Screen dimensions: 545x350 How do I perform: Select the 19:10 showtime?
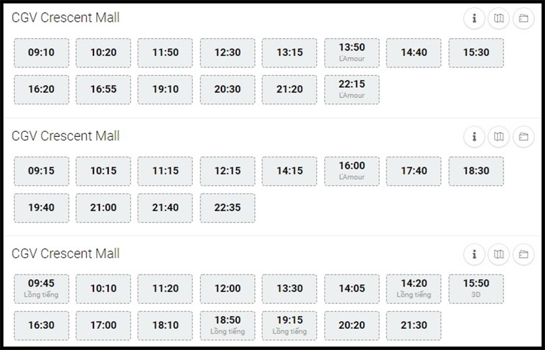[165, 90]
